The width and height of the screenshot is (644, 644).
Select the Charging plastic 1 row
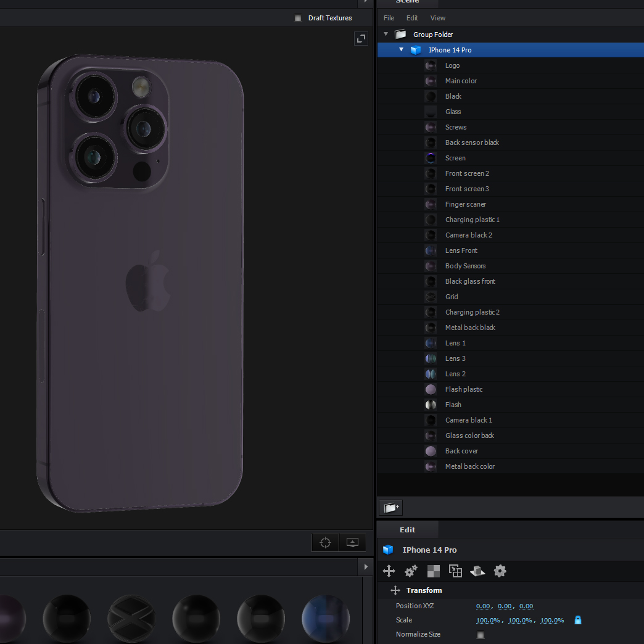511,220
